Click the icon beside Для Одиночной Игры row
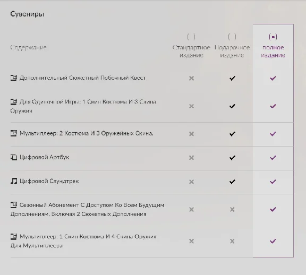Image resolution: width=306 pixels, height=275 pixels. tap(14, 102)
